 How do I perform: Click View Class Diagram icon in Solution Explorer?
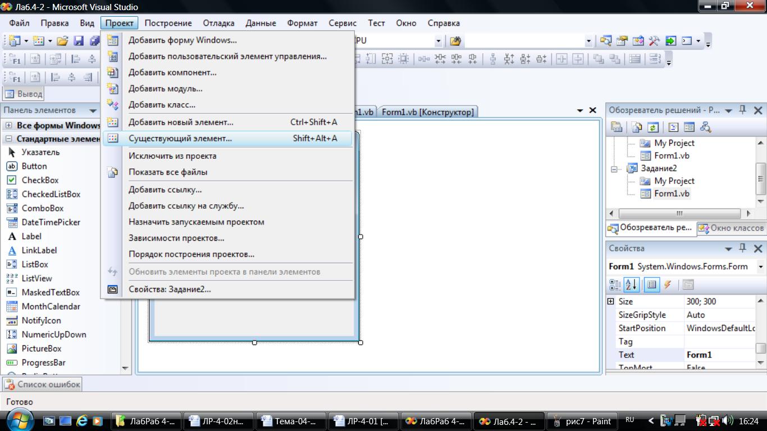(x=705, y=127)
